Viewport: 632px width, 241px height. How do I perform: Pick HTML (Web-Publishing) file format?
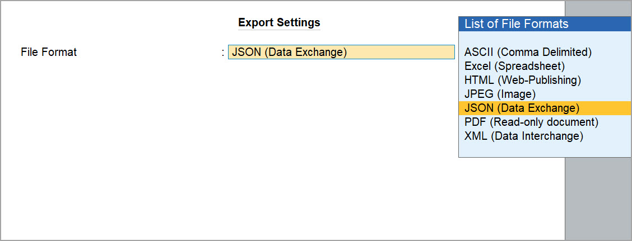click(x=522, y=81)
